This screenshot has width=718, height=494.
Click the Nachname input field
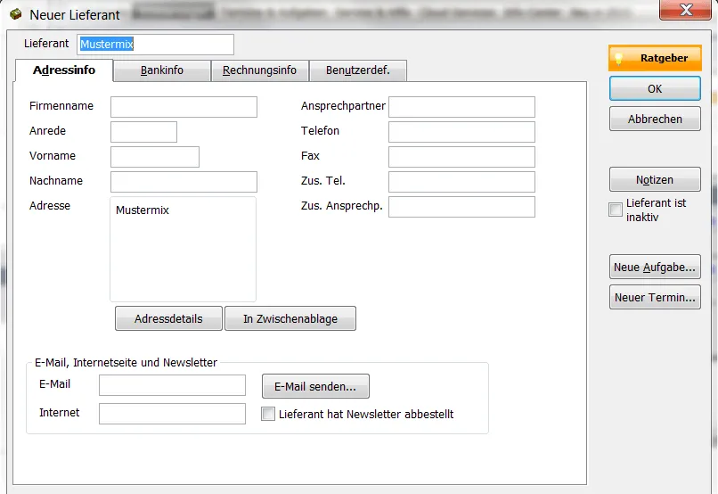pyautogui.click(x=184, y=182)
